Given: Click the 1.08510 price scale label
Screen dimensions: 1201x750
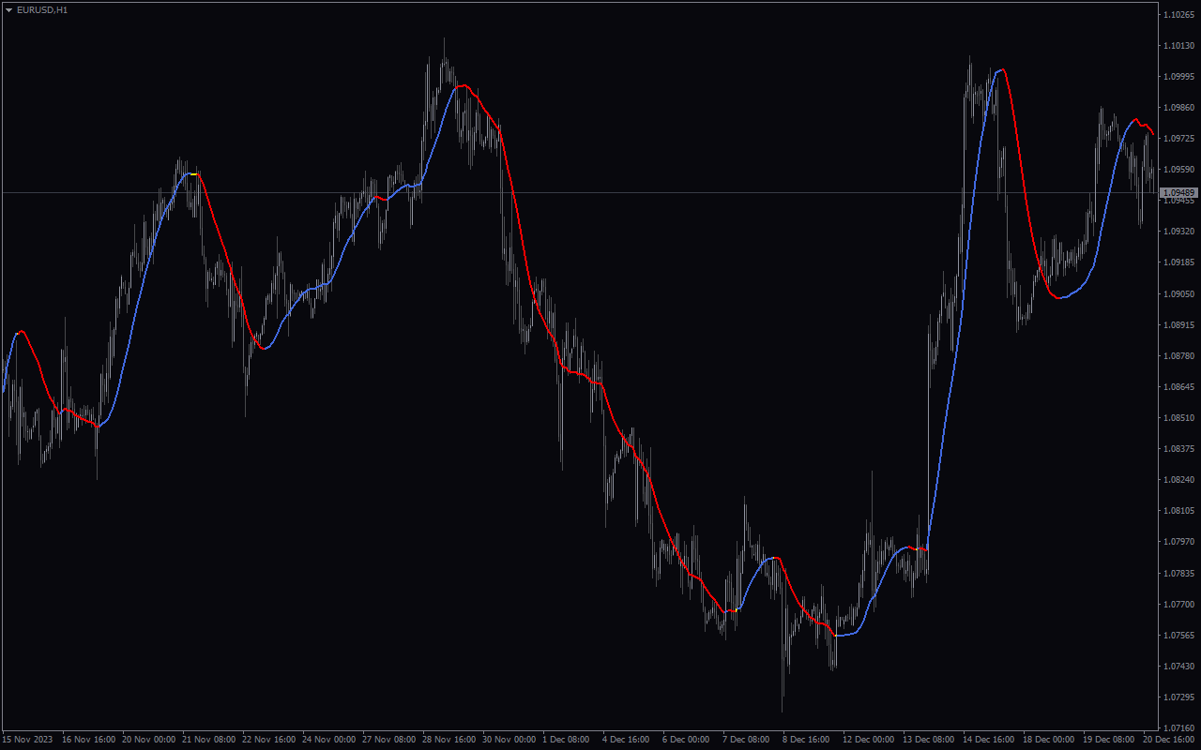Looking at the screenshot, I should pyautogui.click(x=1178, y=418).
